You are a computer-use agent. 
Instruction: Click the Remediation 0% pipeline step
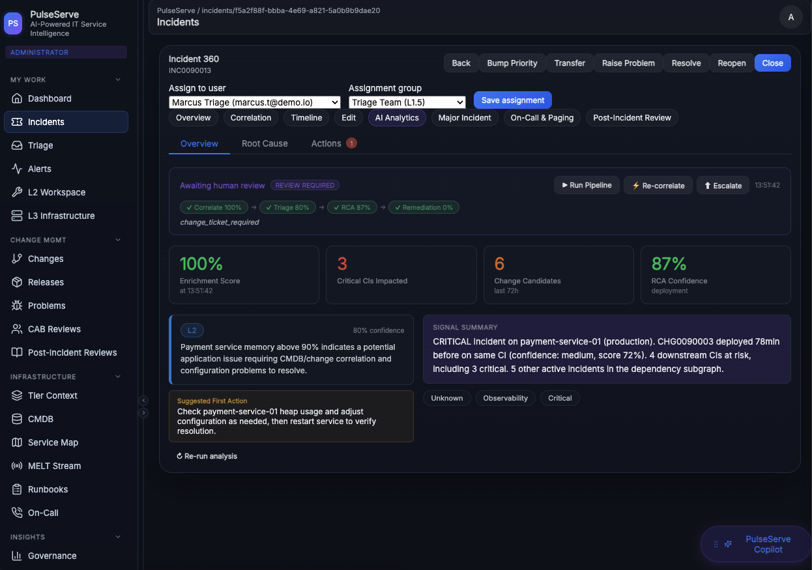[x=424, y=207]
